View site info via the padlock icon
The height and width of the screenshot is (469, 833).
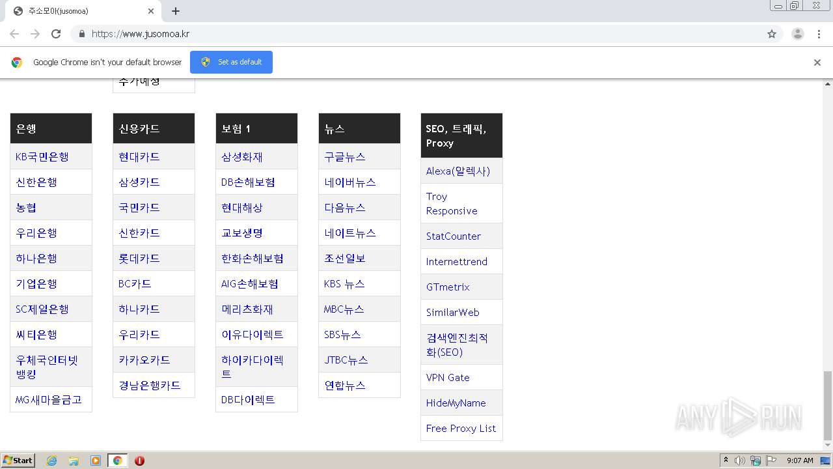click(81, 34)
